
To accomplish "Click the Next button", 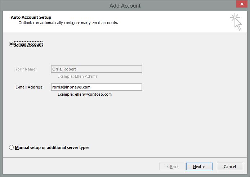I will (x=199, y=167).
